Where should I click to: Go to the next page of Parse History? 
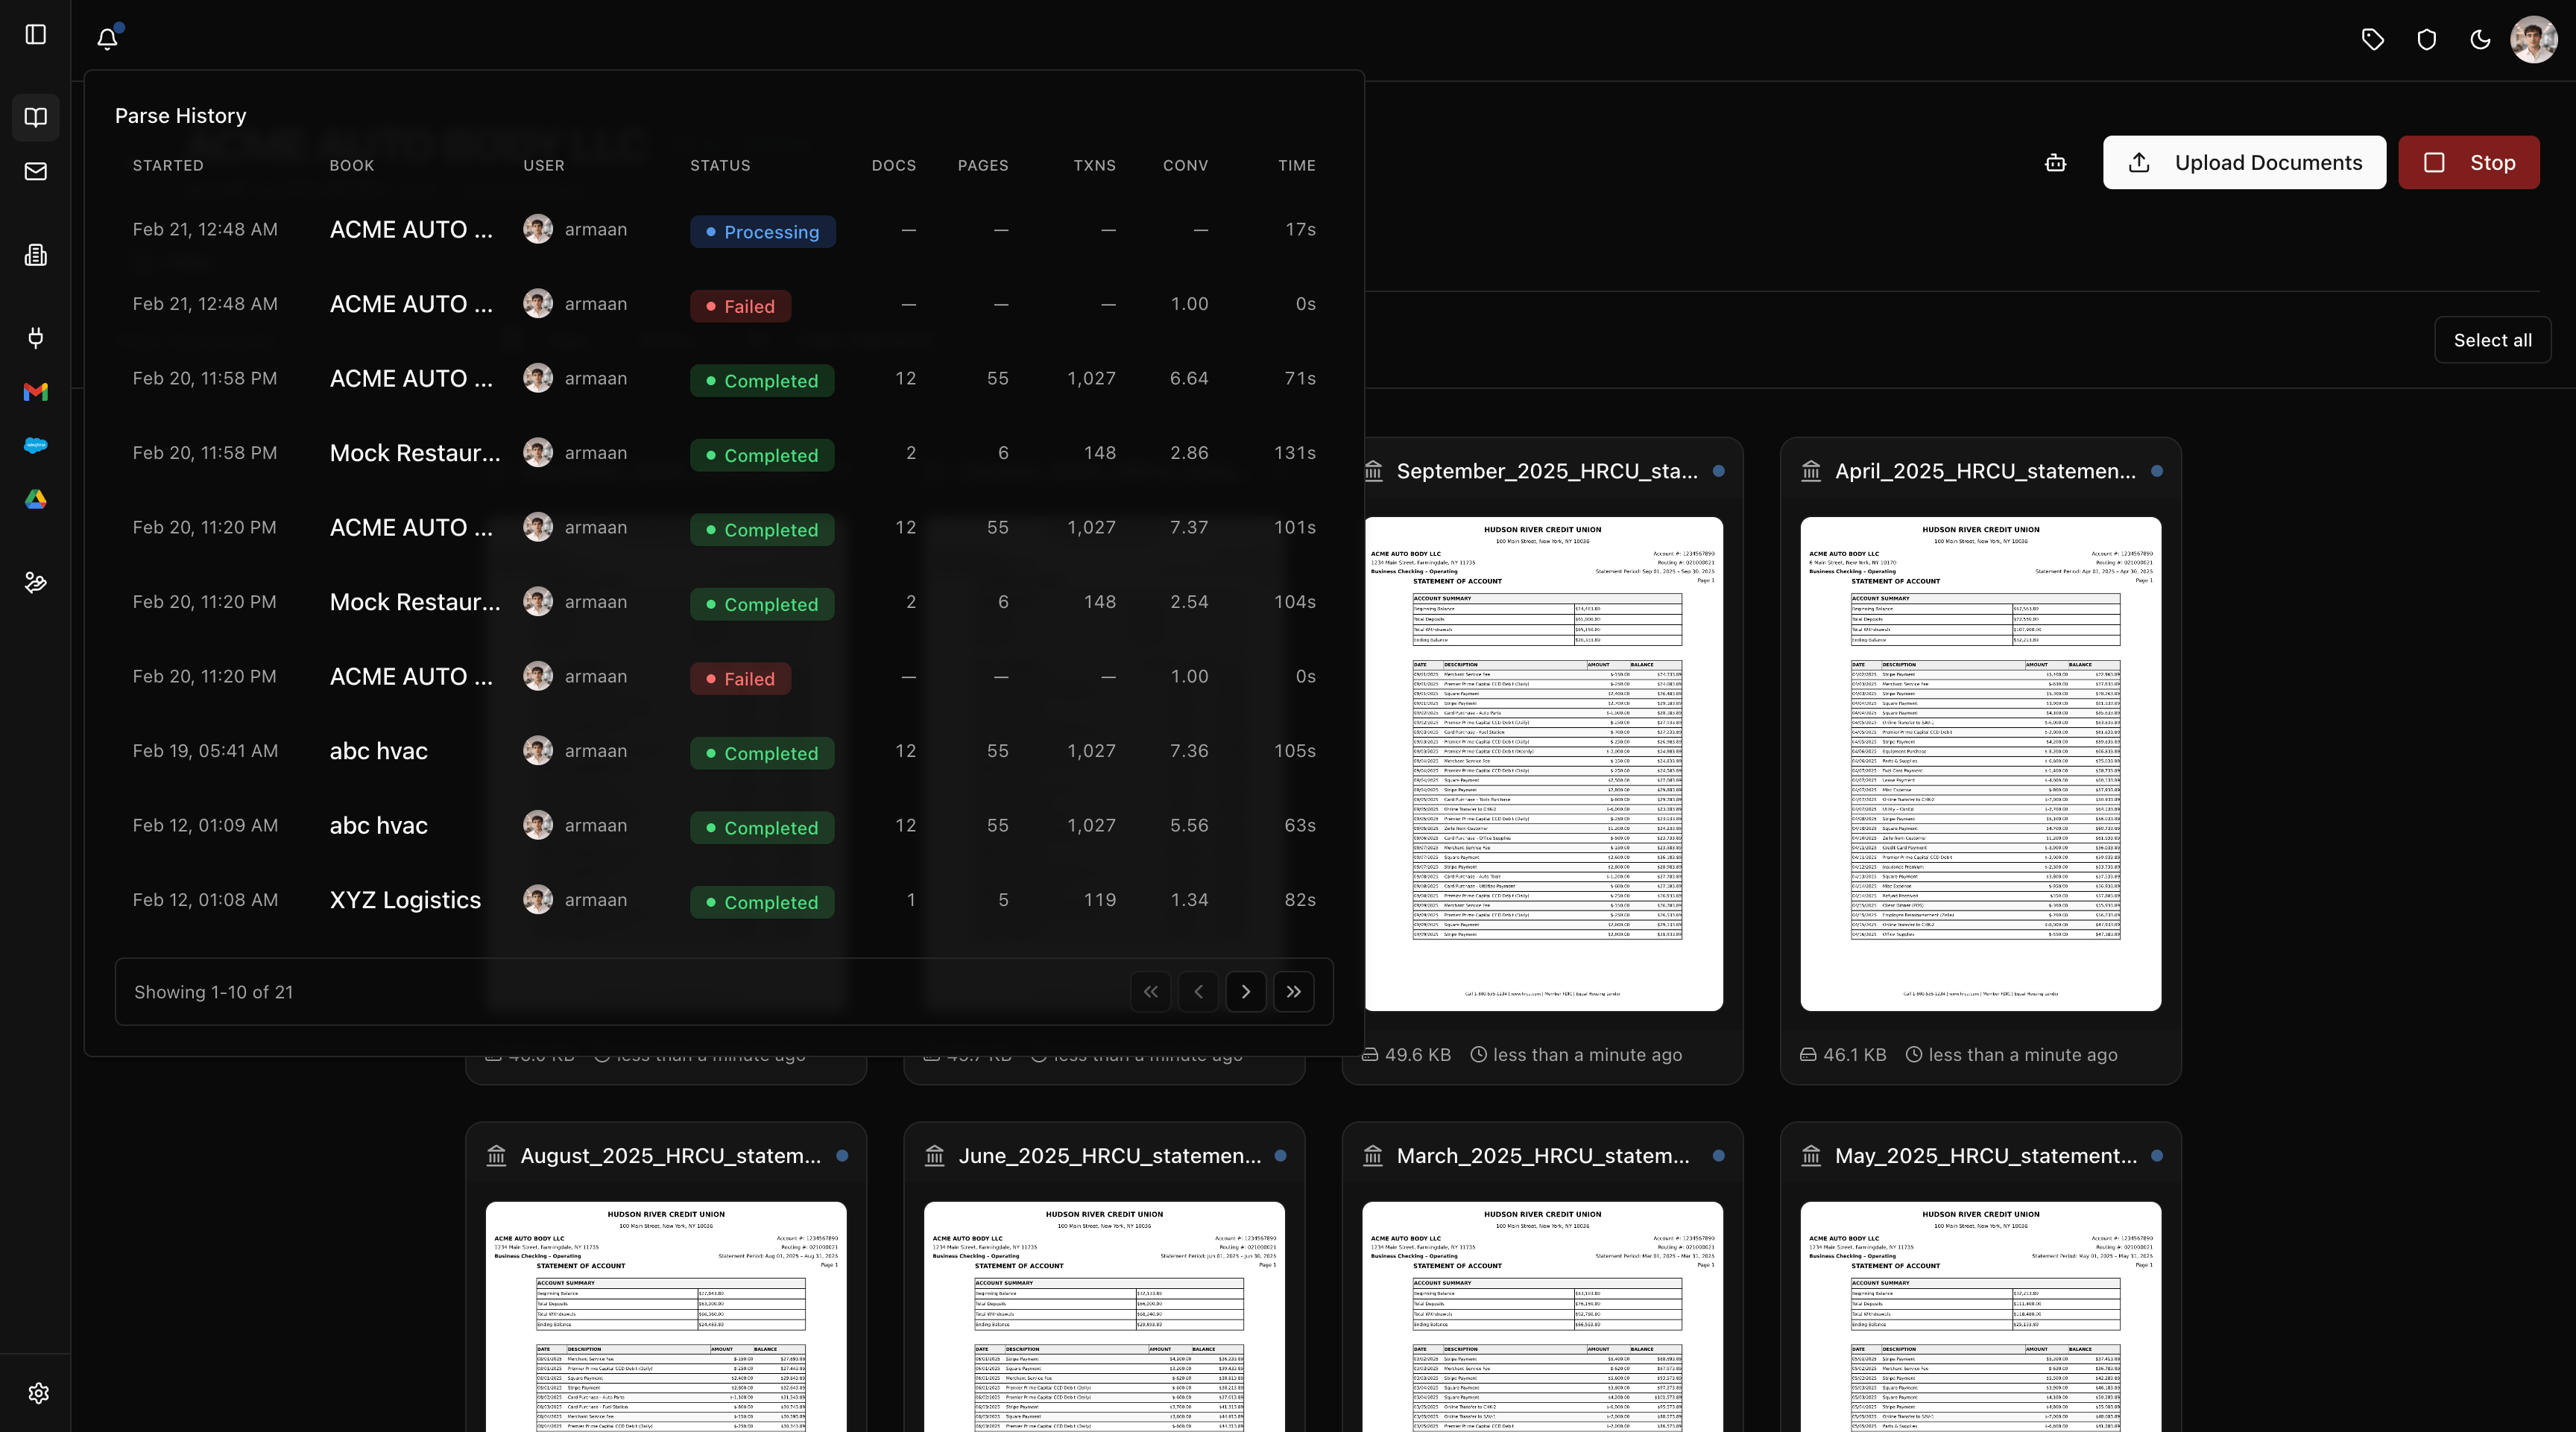point(1246,992)
